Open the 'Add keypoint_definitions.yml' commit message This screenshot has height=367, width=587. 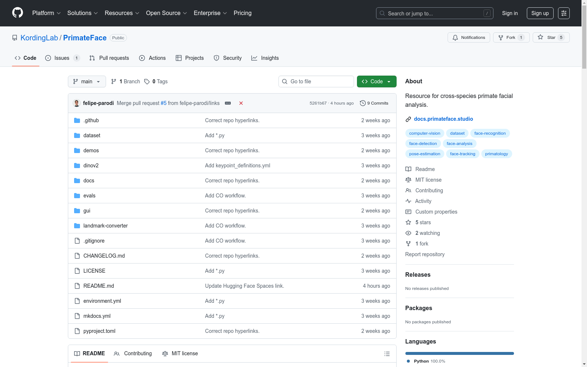[x=238, y=166]
